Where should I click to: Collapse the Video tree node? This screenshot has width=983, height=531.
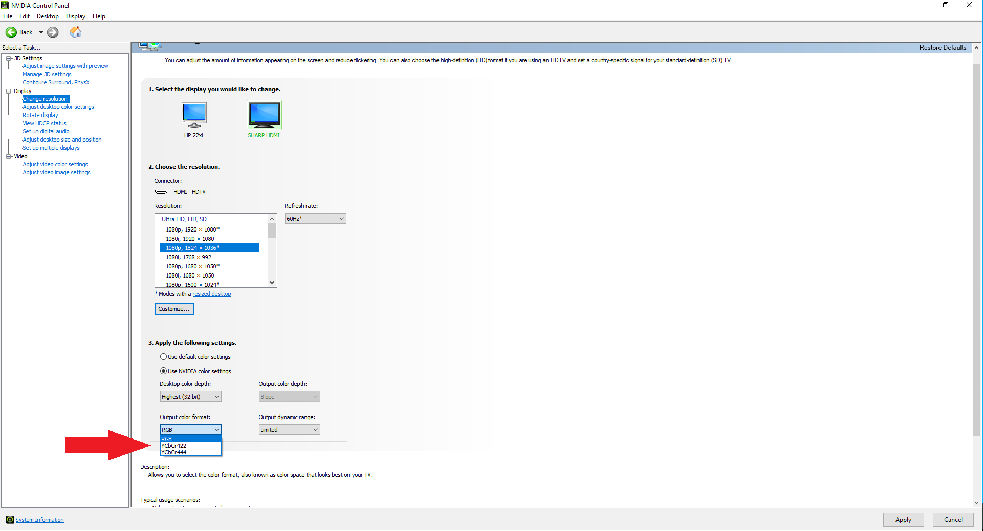pos(9,156)
